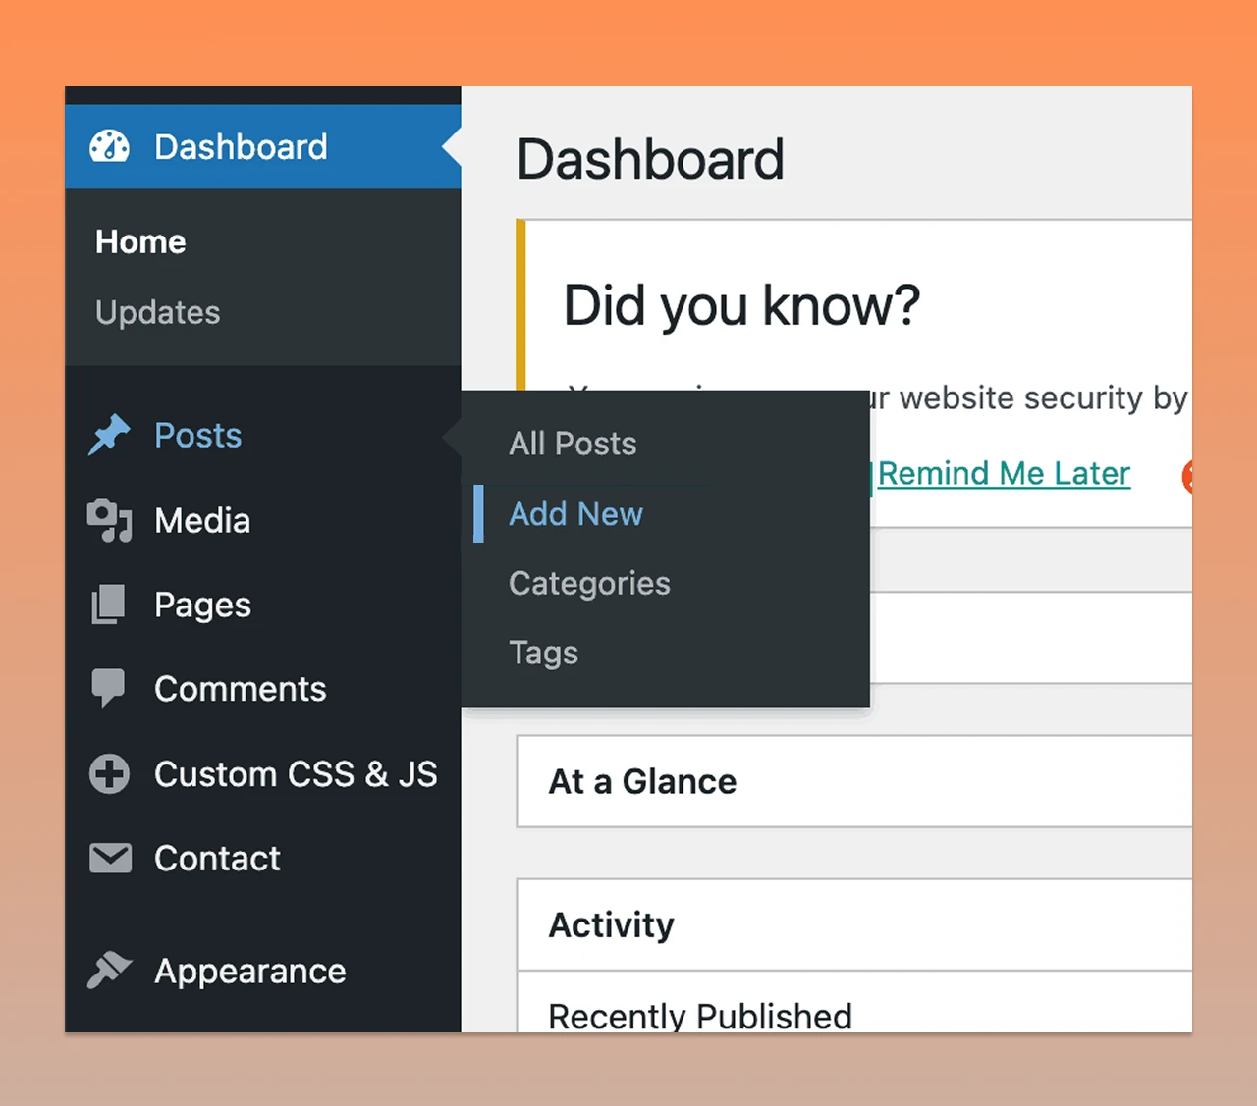This screenshot has width=1257, height=1106.
Task: Select the Posts menu label
Action: tap(197, 435)
